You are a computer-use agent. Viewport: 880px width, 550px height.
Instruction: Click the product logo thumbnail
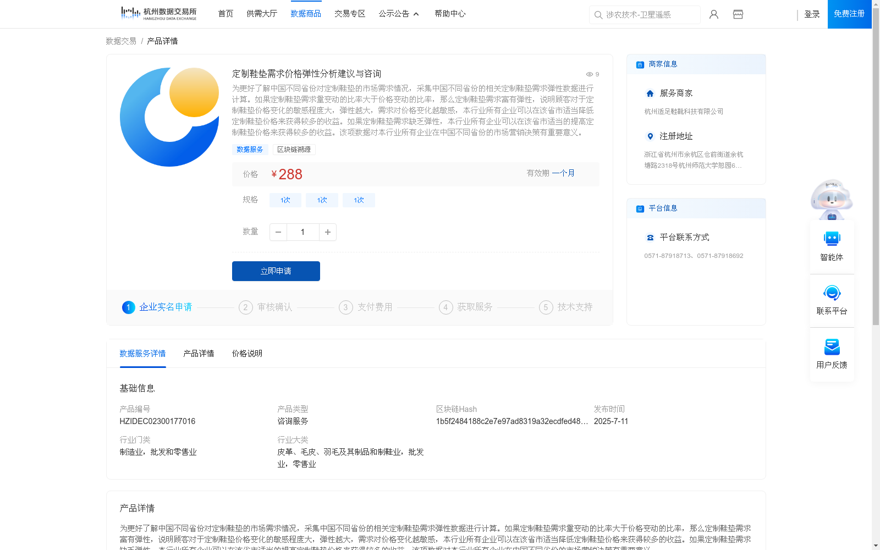[x=169, y=117]
